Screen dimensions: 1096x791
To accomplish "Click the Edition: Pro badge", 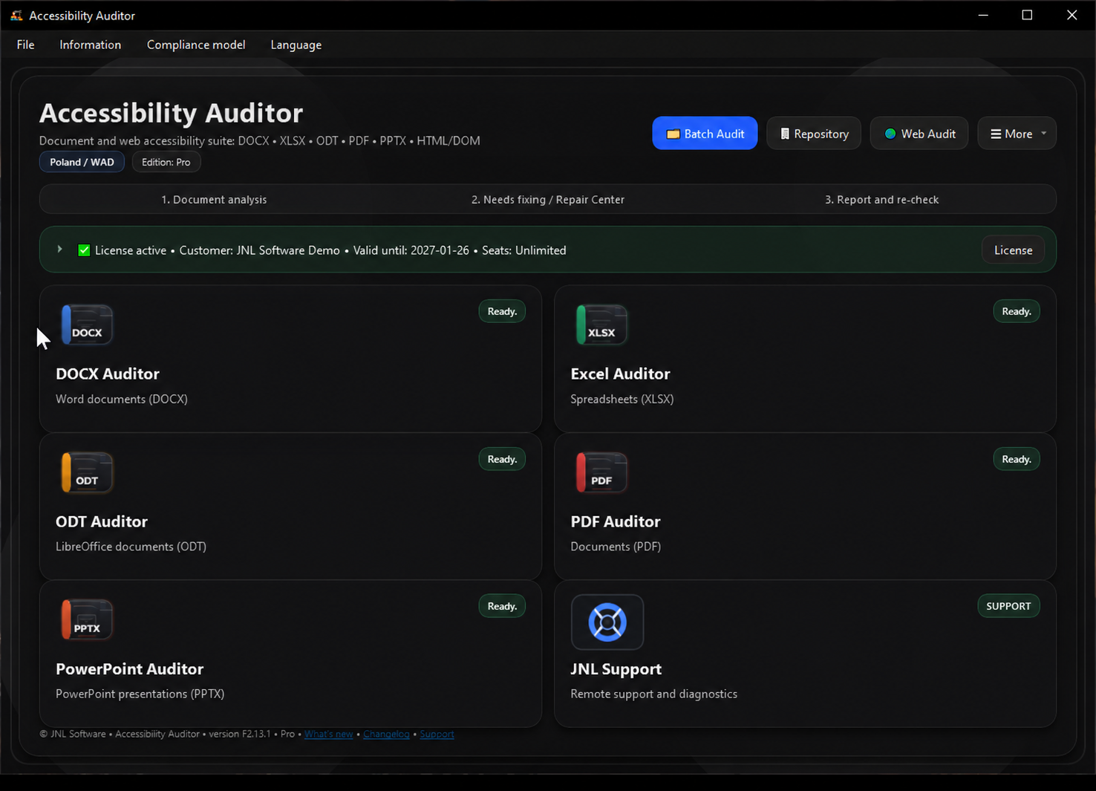I will pos(166,162).
